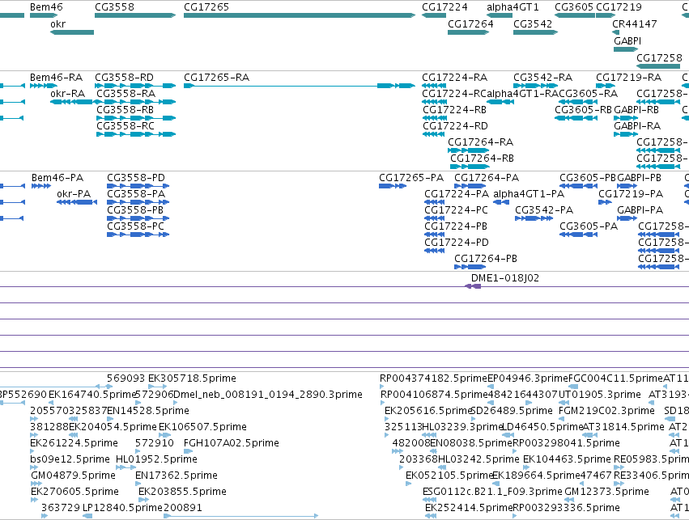Select protein Bem46-PA
Viewport: 689px width, 520px height.
pyautogui.click(x=57, y=178)
